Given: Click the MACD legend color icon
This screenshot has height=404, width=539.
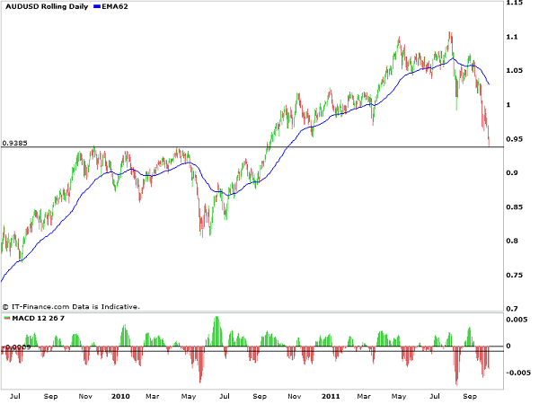Looking at the screenshot, I should (x=7, y=318).
